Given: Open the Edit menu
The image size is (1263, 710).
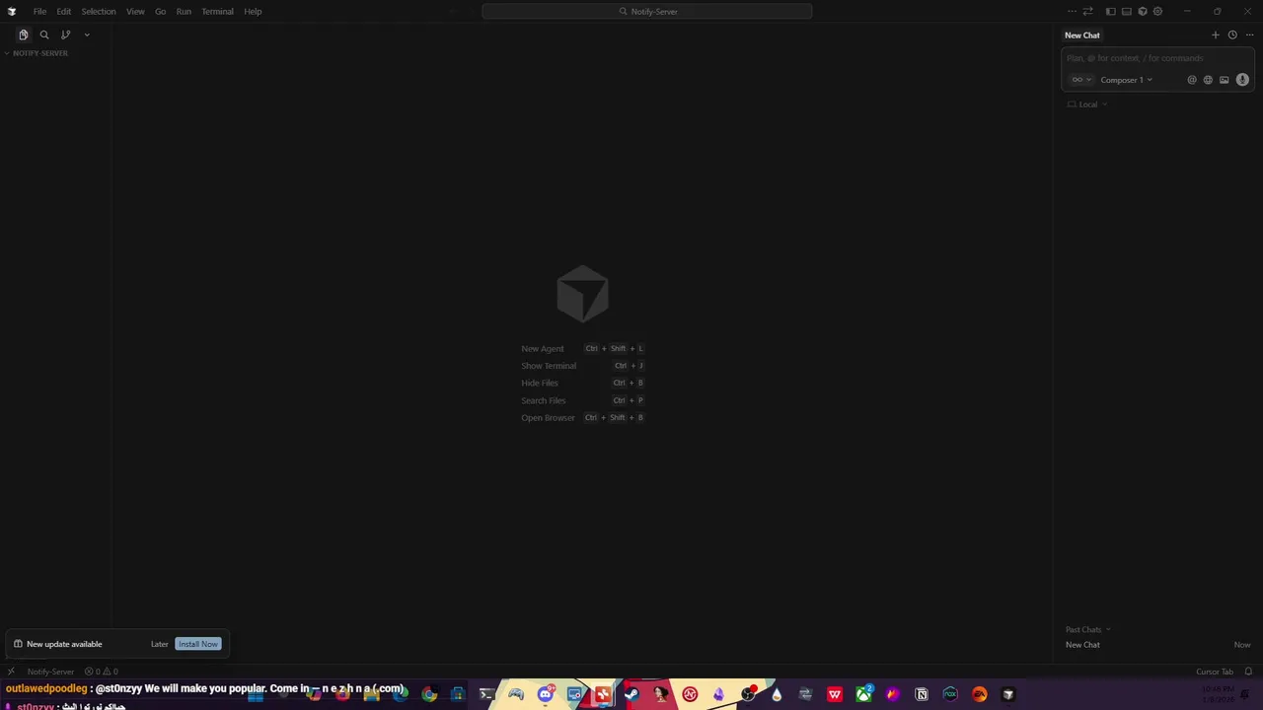Looking at the screenshot, I should pos(63,11).
